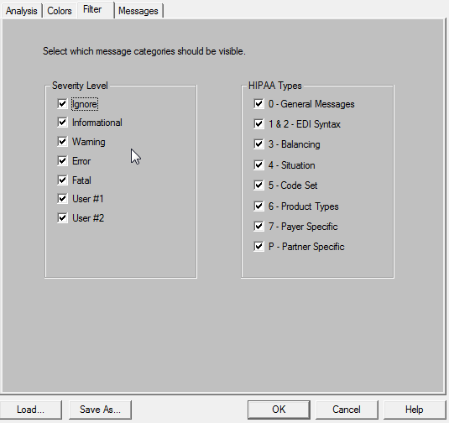Disable 7 - Payer Specific checkbox

(x=258, y=227)
